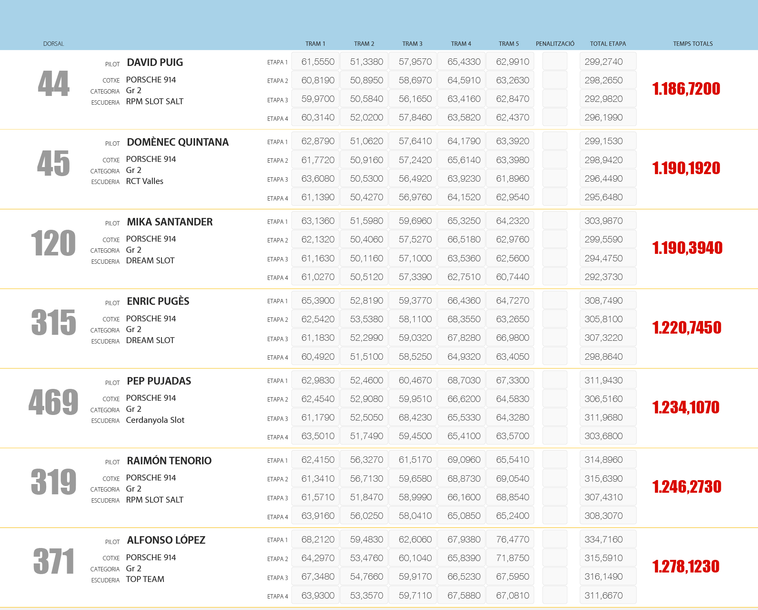Select pilot name DOMÈNEC QUINTANA
The width and height of the screenshot is (758, 610).
[178, 142]
